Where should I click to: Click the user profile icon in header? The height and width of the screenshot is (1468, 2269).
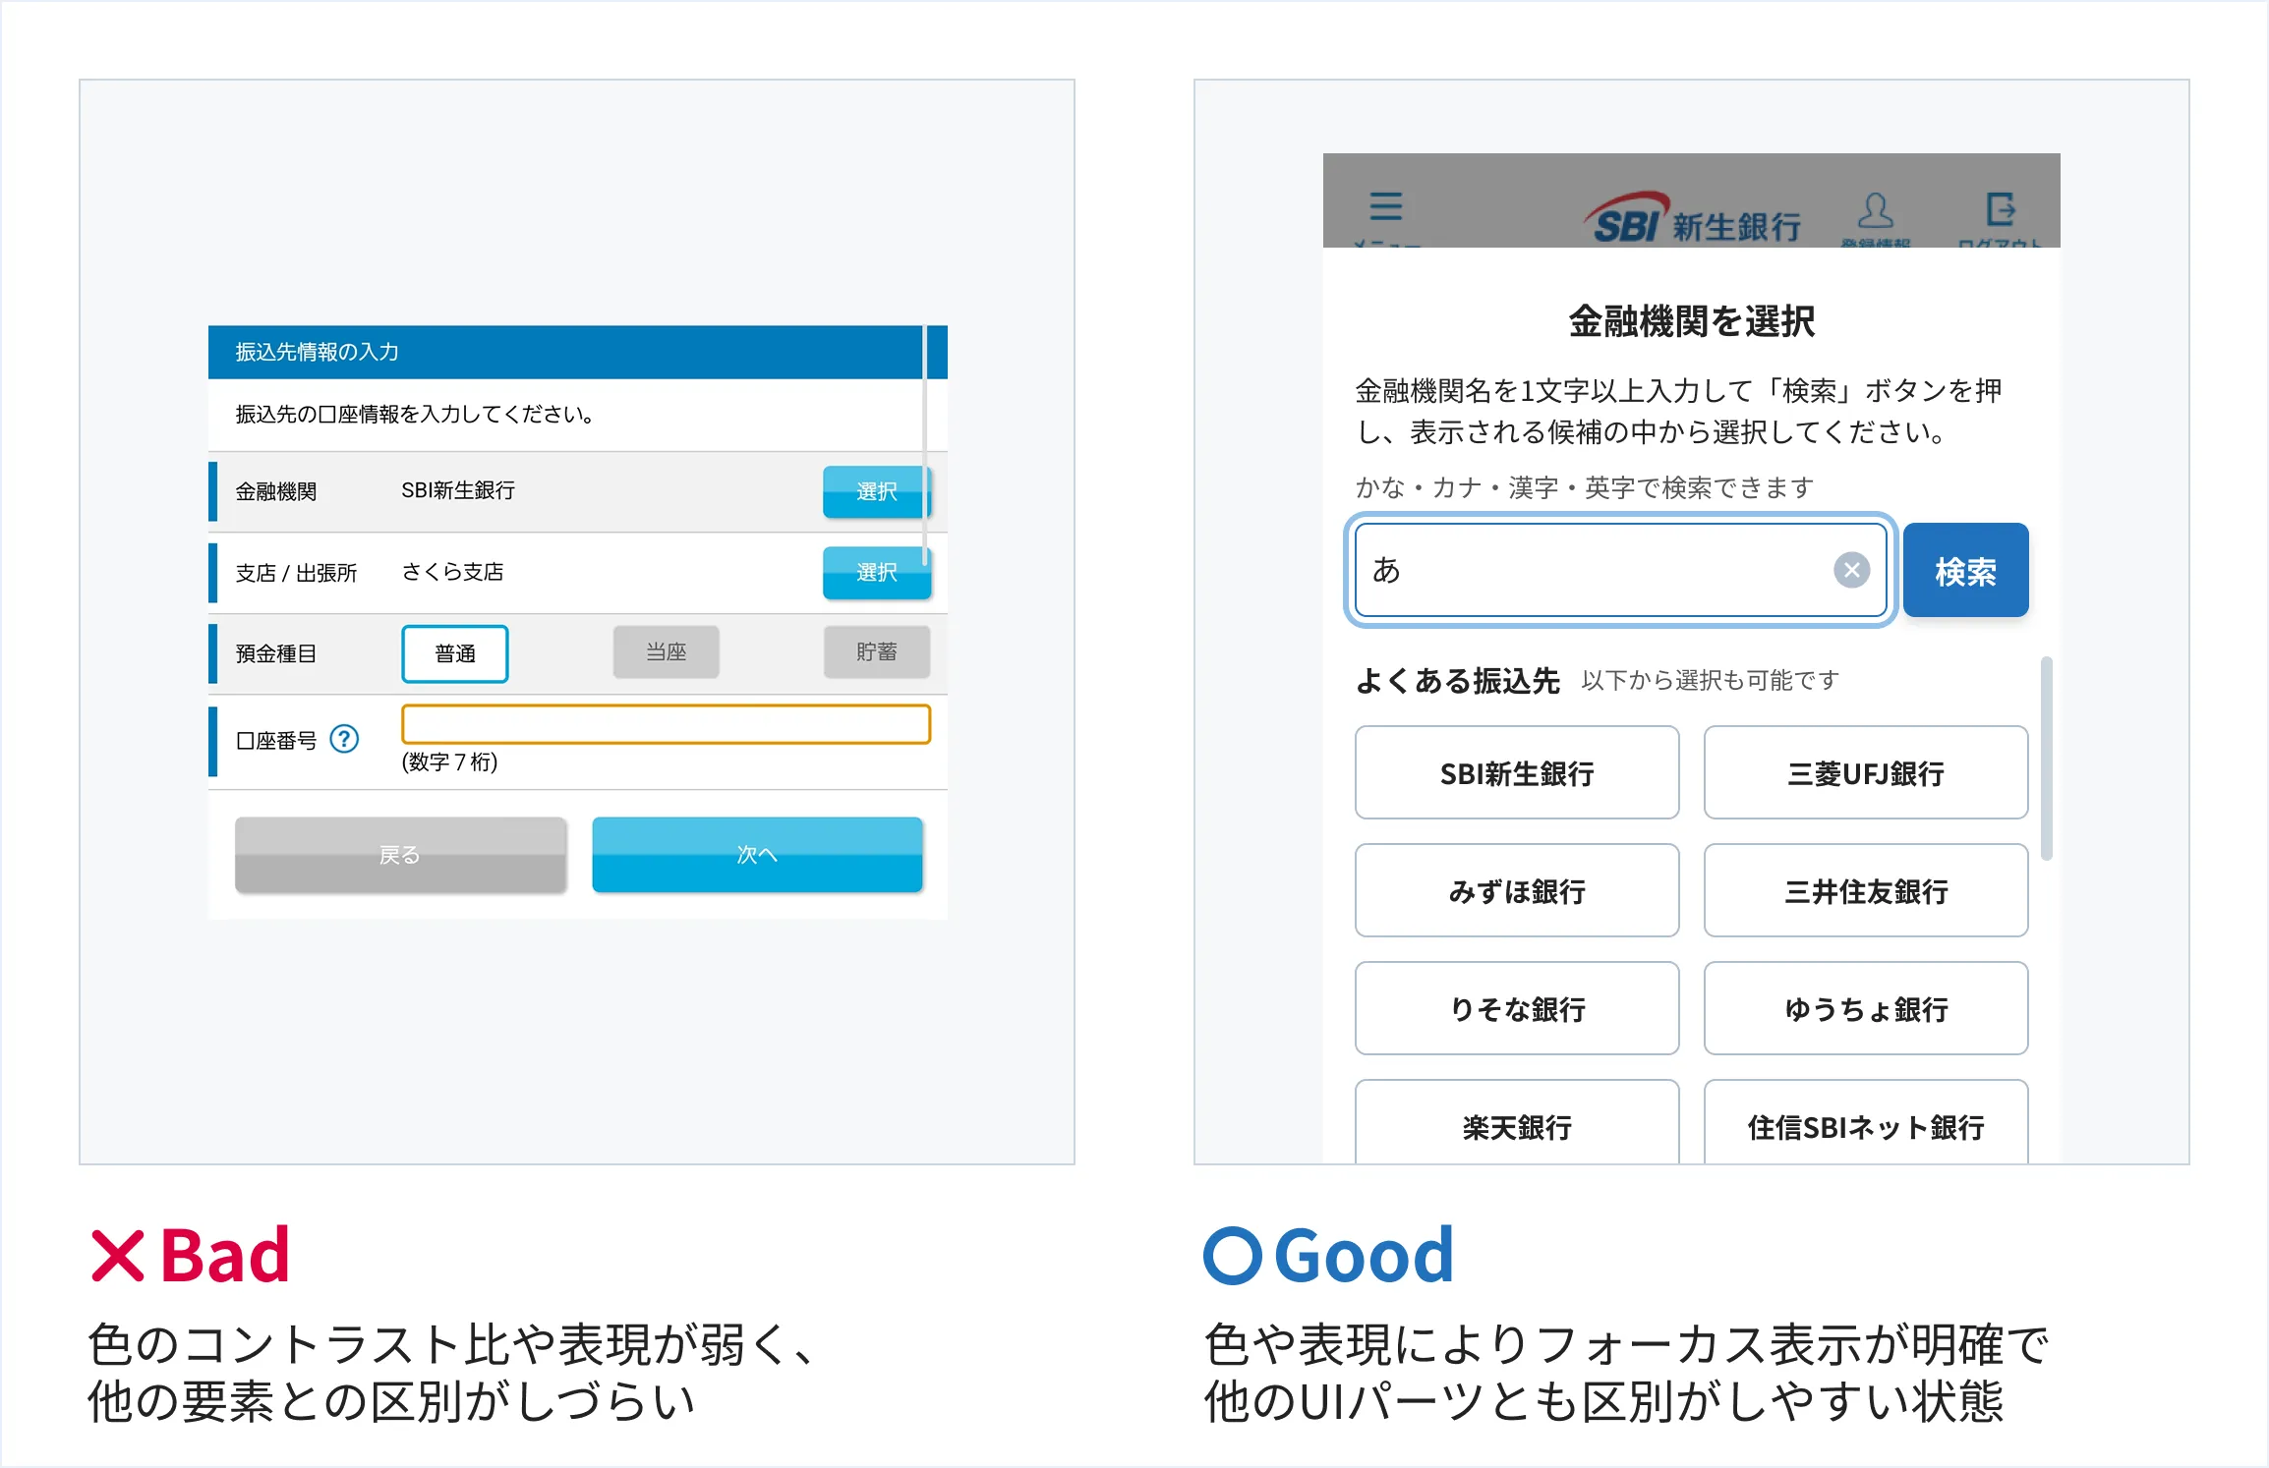tap(1875, 210)
